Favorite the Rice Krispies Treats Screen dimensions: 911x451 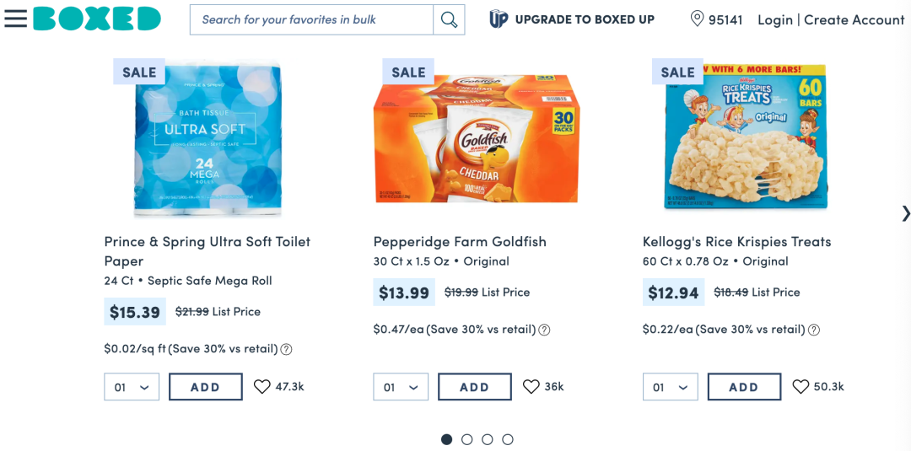click(800, 387)
